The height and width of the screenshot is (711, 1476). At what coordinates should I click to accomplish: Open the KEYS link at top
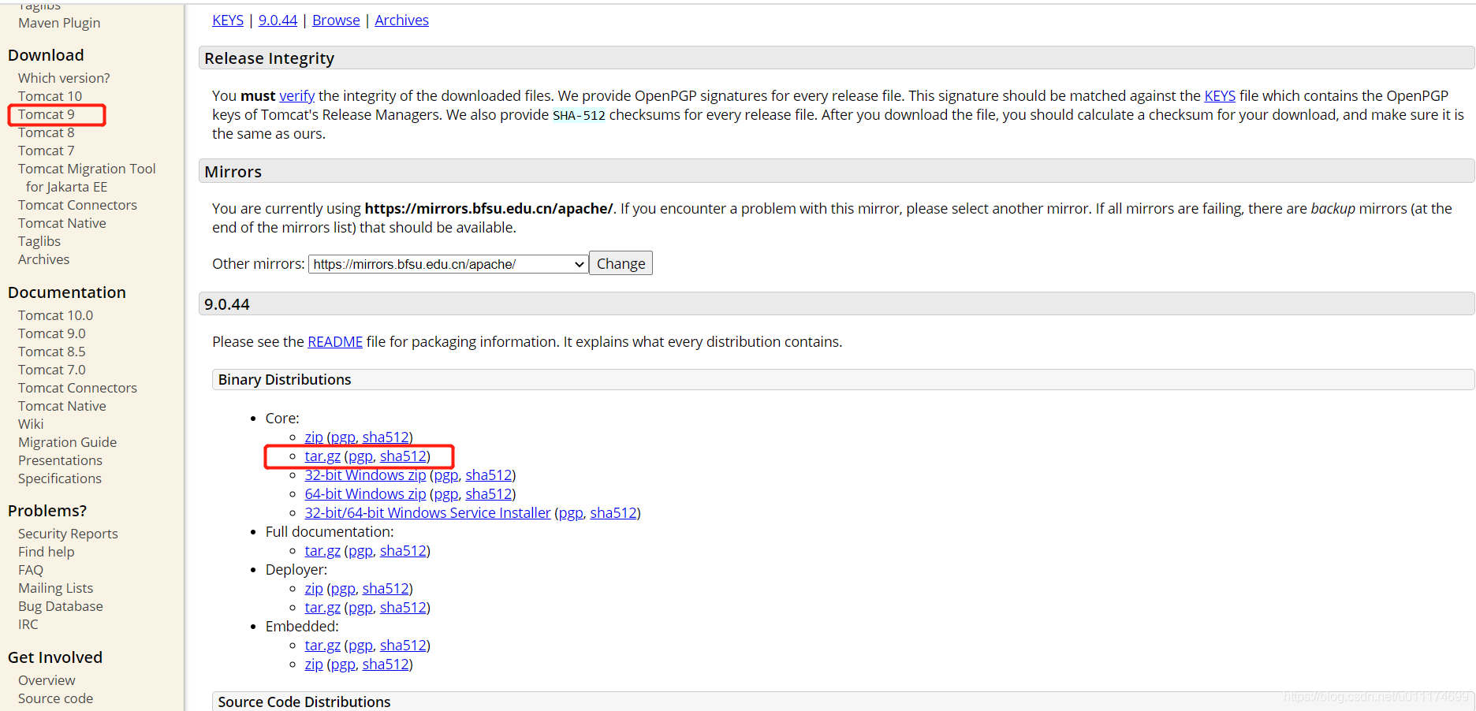(x=228, y=20)
